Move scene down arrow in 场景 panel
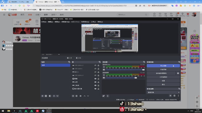 tap(58, 96)
